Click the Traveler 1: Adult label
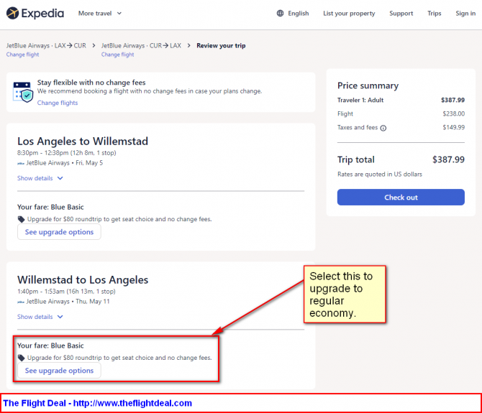The image size is (482, 413). (360, 100)
